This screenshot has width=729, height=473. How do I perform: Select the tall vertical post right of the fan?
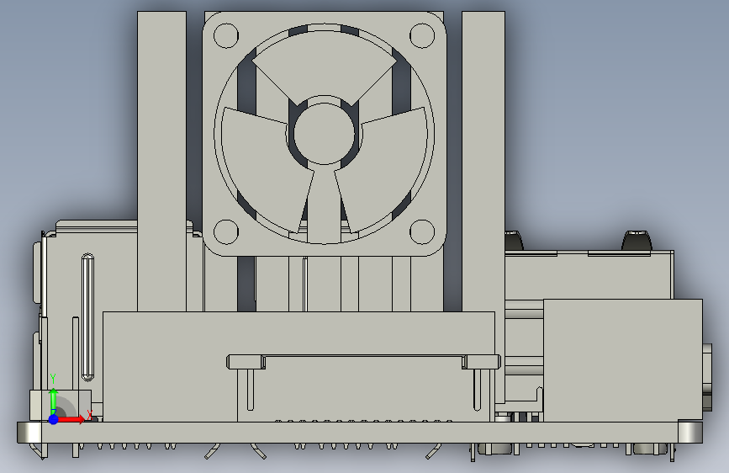tap(483, 162)
